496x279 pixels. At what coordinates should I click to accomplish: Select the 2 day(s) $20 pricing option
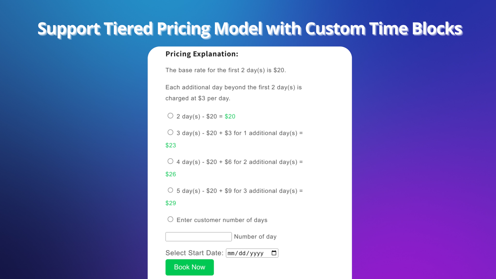[170, 116]
